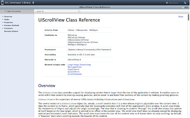190x118 pixels.
Task: Go to the Next page link
Action: (181, 17)
